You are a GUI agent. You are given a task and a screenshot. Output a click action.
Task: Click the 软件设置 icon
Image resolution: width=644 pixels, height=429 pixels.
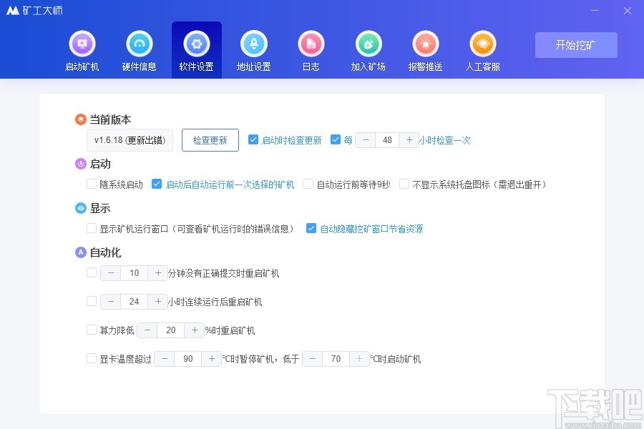coord(196,43)
